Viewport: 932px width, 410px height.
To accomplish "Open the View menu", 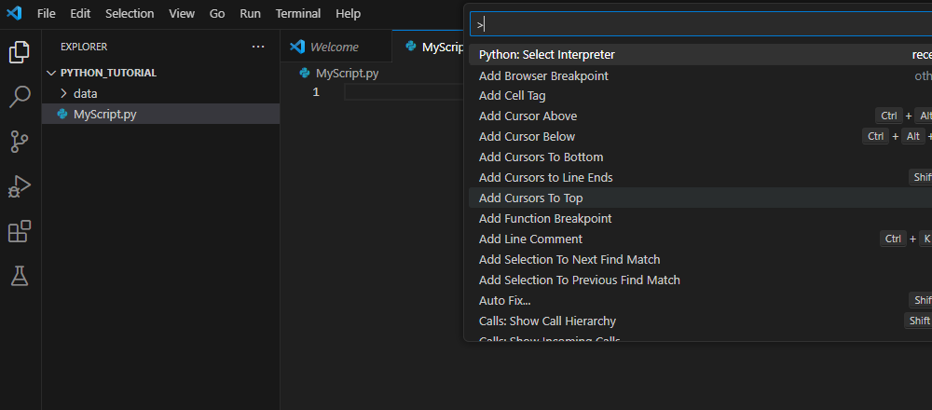I will click(182, 13).
